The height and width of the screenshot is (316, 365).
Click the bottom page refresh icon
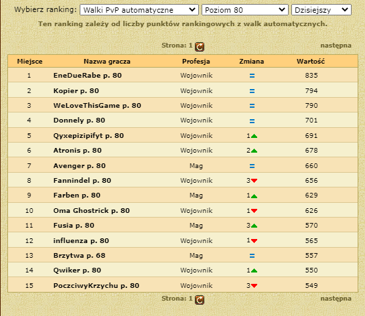200,300
